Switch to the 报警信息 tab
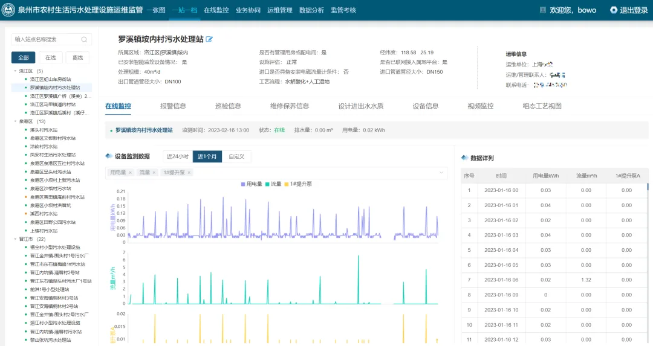653x346 pixels. [x=174, y=106]
